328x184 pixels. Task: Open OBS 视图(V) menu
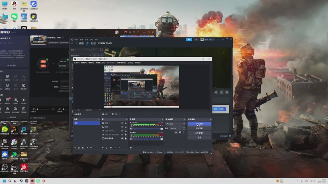click(x=91, y=63)
